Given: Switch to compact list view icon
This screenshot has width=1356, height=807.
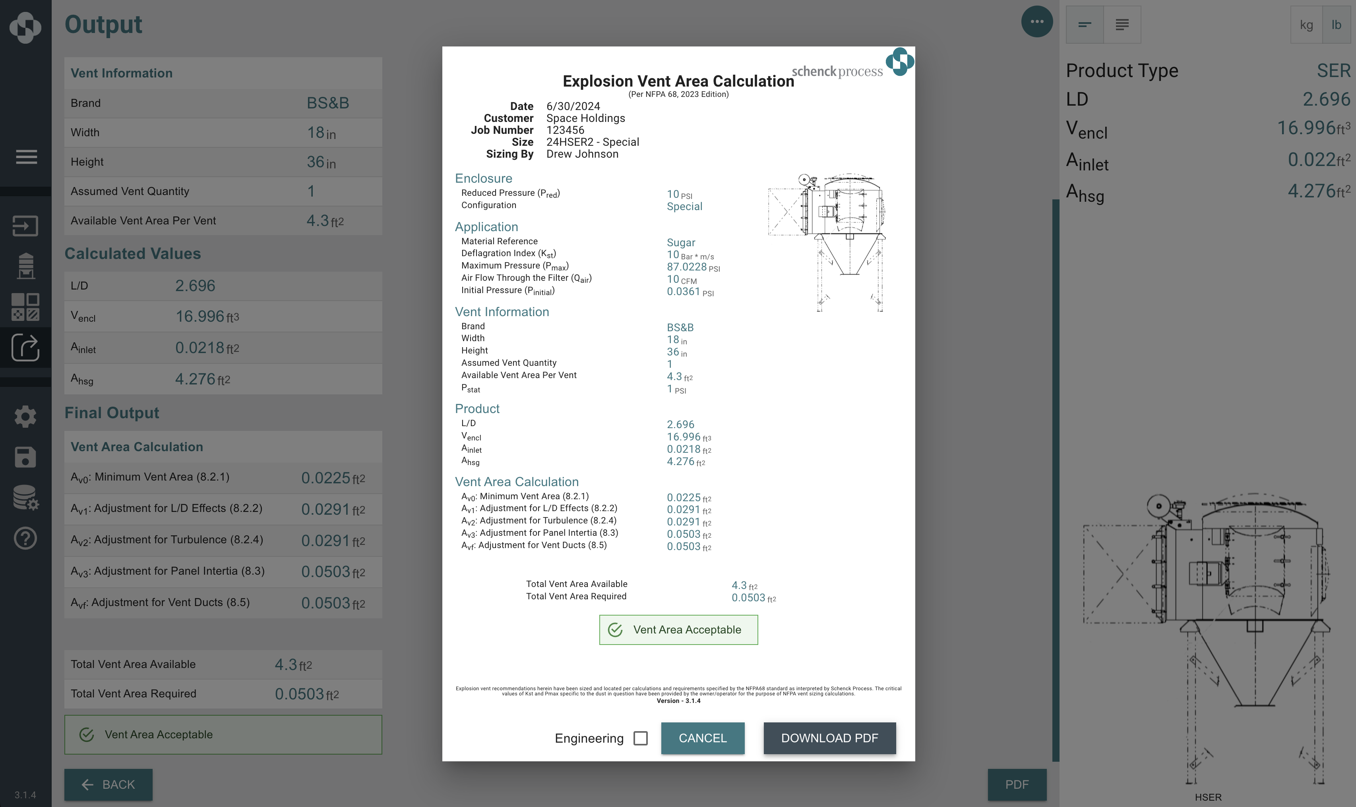Looking at the screenshot, I should (x=1085, y=25).
